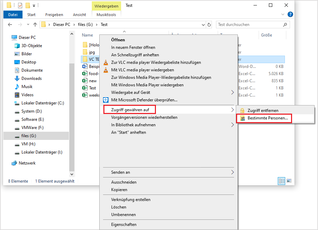Select the files (G:) tree item
Image resolution: width=318 pixels, height=230 pixels.
tap(36, 136)
